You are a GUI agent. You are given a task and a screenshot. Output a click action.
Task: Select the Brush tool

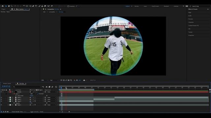click(x=40, y=6)
